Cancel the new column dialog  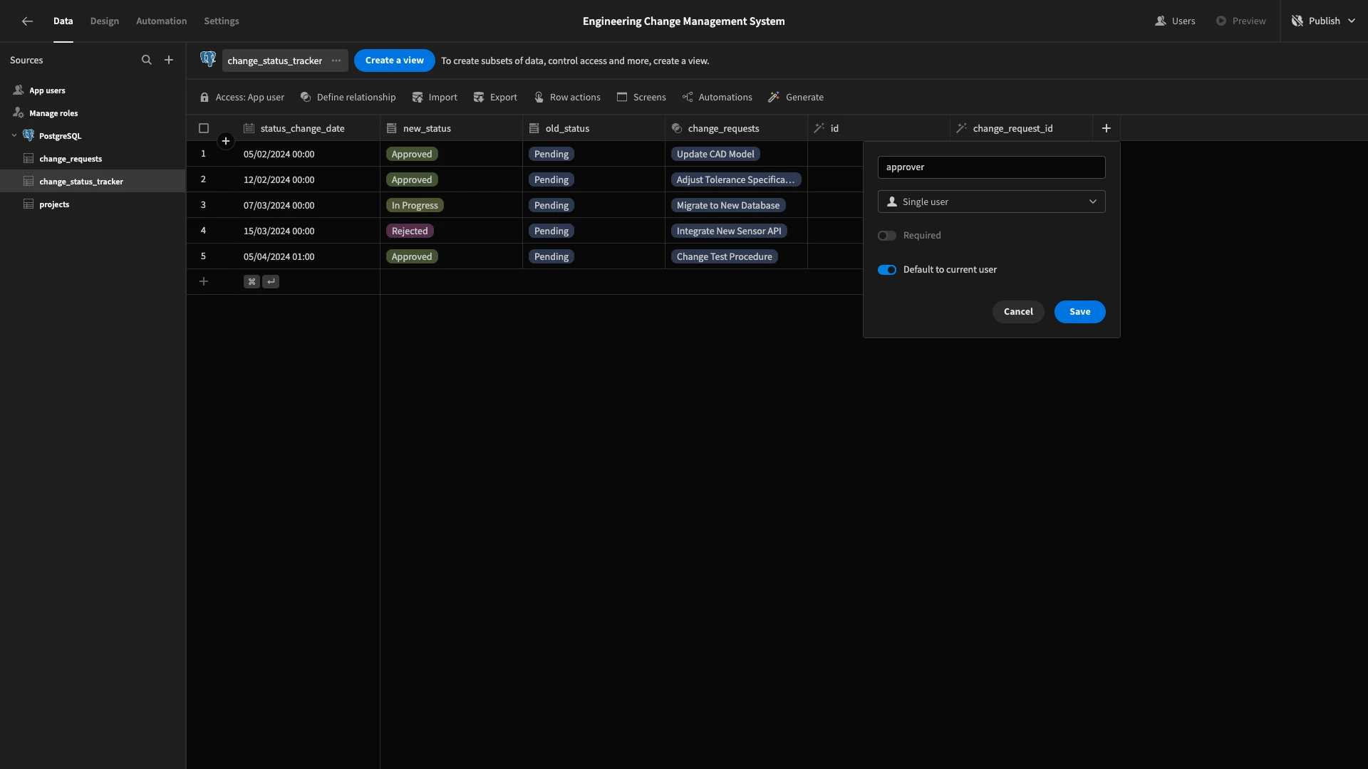click(x=1018, y=312)
